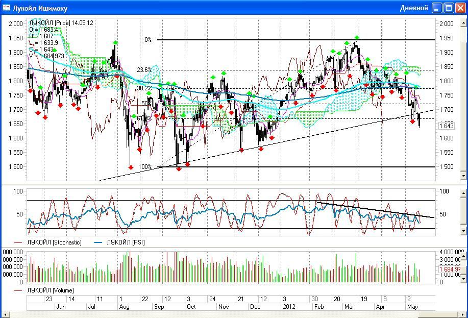The image size is (468, 318).
Task: Click the Oct month label on timeline
Action: (191, 307)
